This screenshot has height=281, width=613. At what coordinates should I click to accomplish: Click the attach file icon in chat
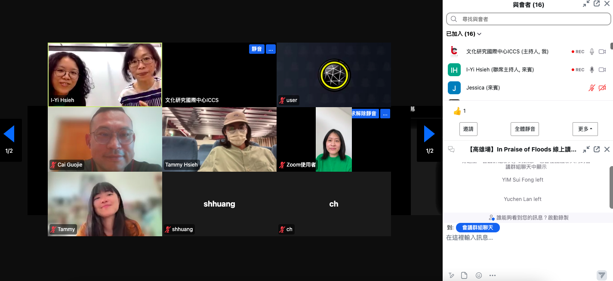tap(464, 275)
